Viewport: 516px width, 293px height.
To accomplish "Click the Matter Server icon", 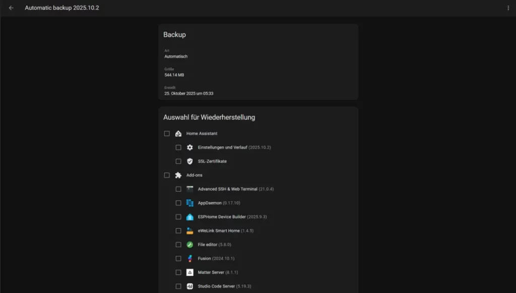I will [x=189, y=272].
